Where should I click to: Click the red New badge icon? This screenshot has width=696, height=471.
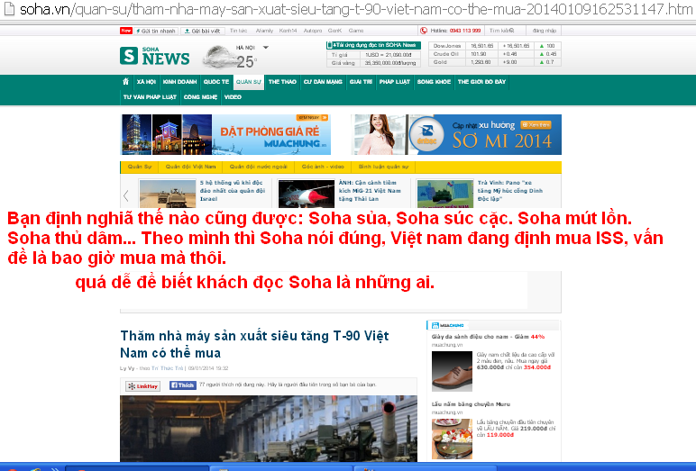pos(126,31)
